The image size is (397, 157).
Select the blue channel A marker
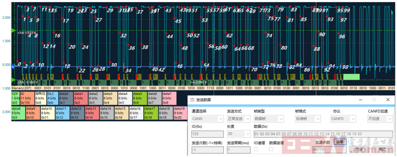point(13,67)
